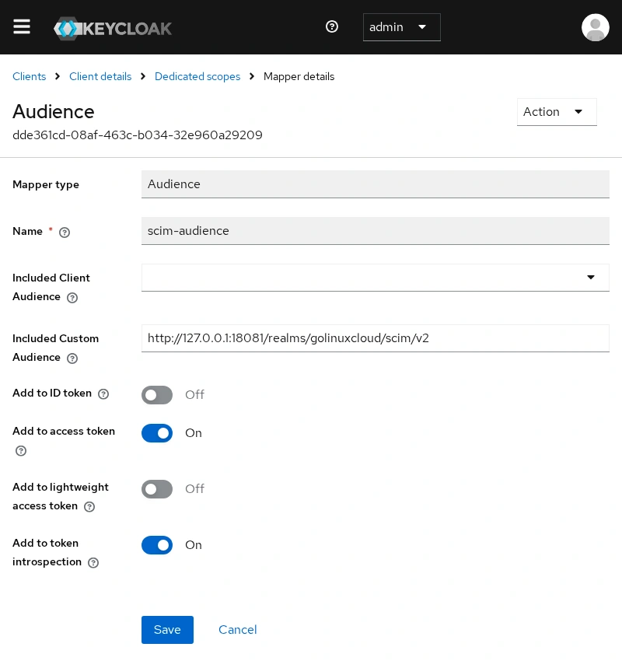The height and width of the screenshot is (661, 622).
Task: Open the help icon in header
Action: pos(332,27)
